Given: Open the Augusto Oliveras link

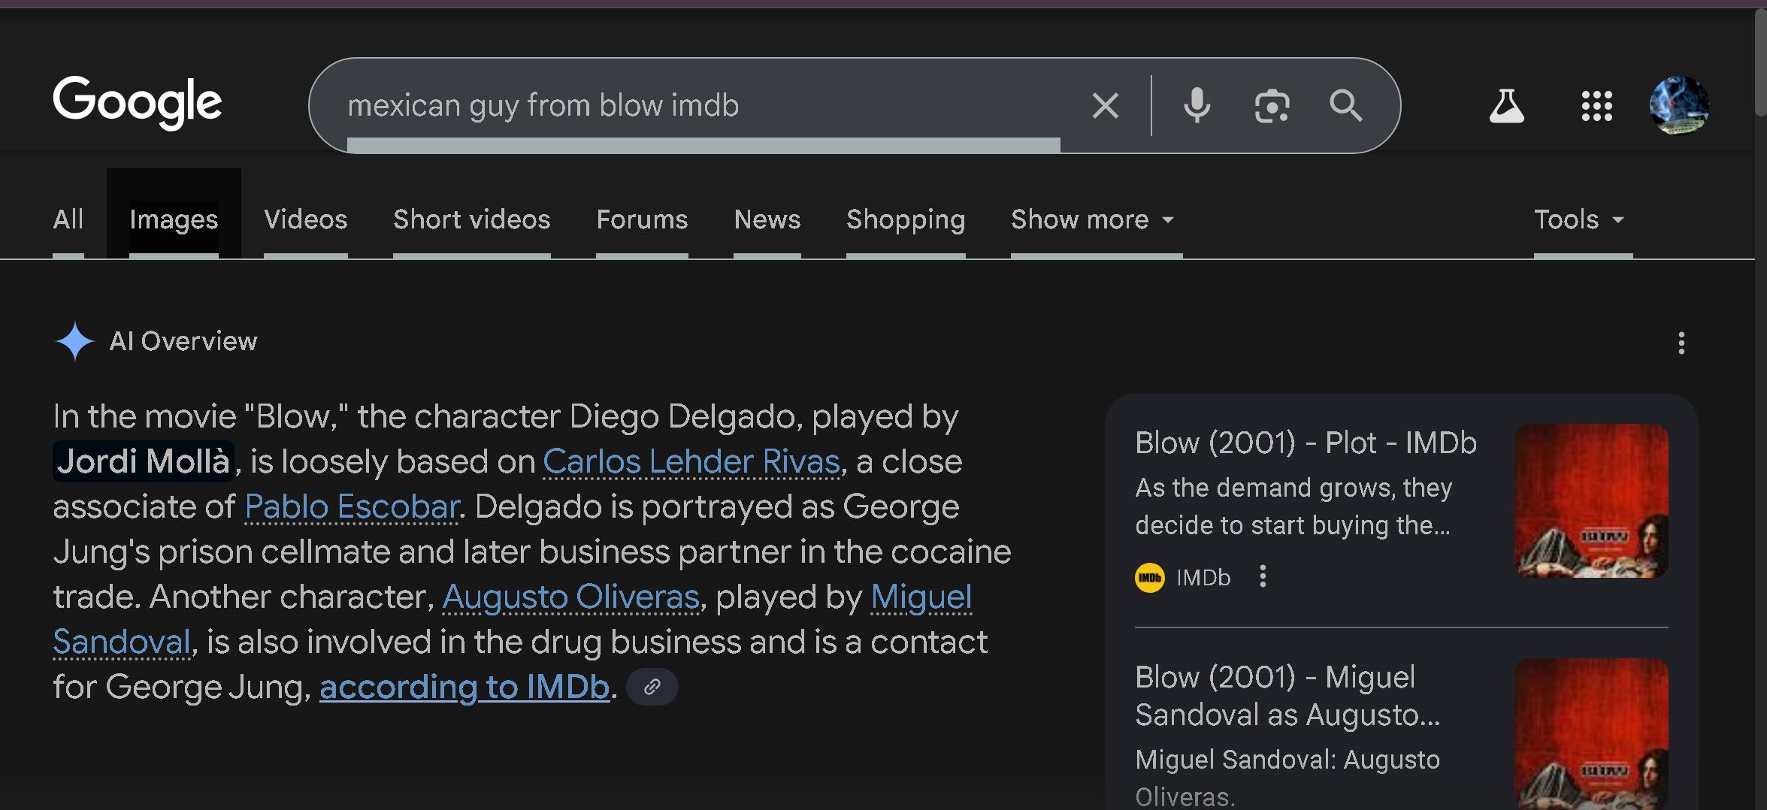Looking at the screenshot, I should pos(571,597).
